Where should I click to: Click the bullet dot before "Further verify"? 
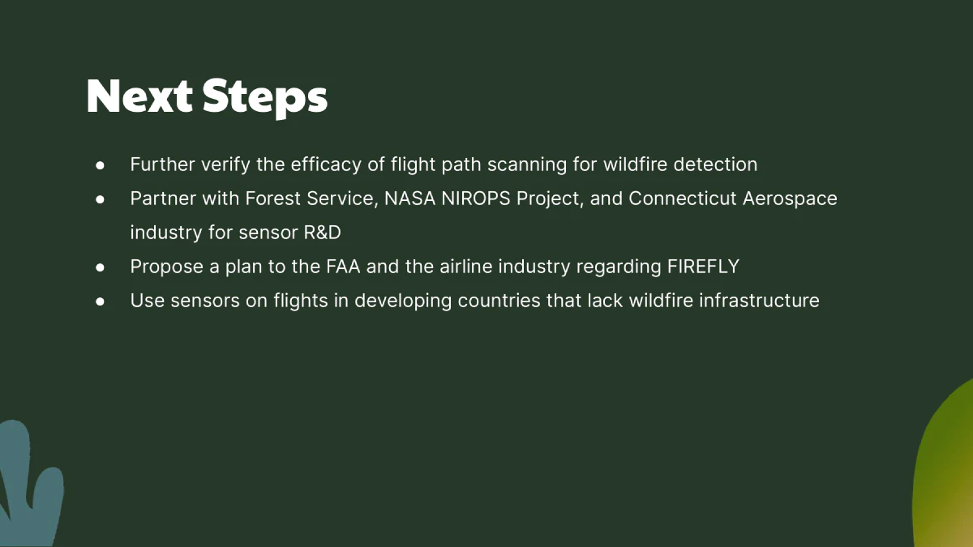100,165
